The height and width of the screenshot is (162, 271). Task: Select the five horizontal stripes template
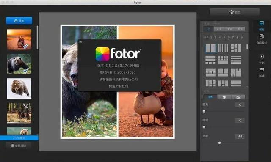pos(236,60)
